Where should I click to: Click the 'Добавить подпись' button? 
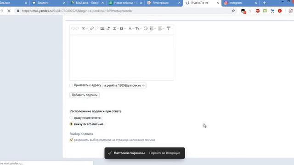coord(85,95)
